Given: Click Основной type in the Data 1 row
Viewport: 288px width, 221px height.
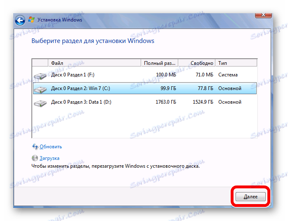Looking at the screenshot, I should [x=230, y=102].
